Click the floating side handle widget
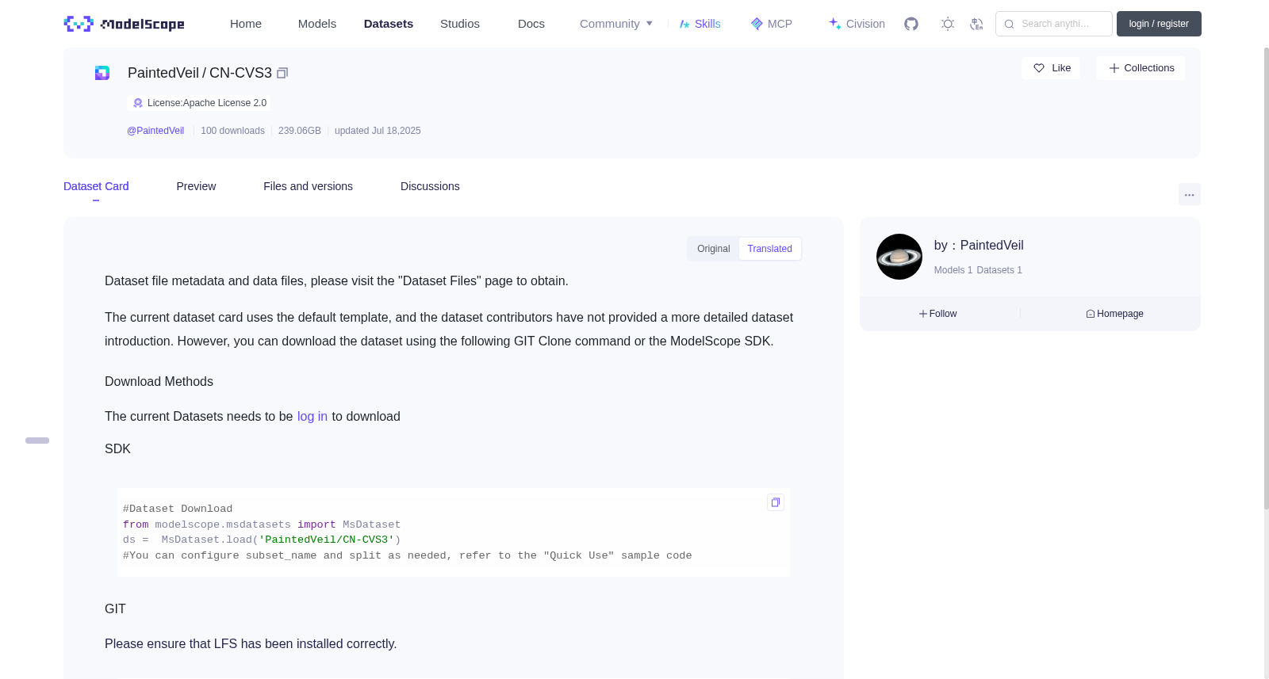Viewport: 1269px width, 679px height. coord(37,441)
